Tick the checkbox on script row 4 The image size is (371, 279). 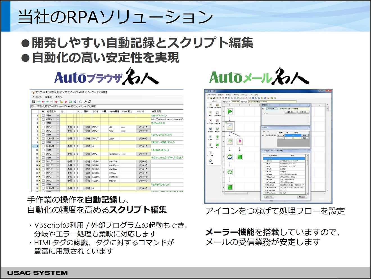click(x=43, y=127)
